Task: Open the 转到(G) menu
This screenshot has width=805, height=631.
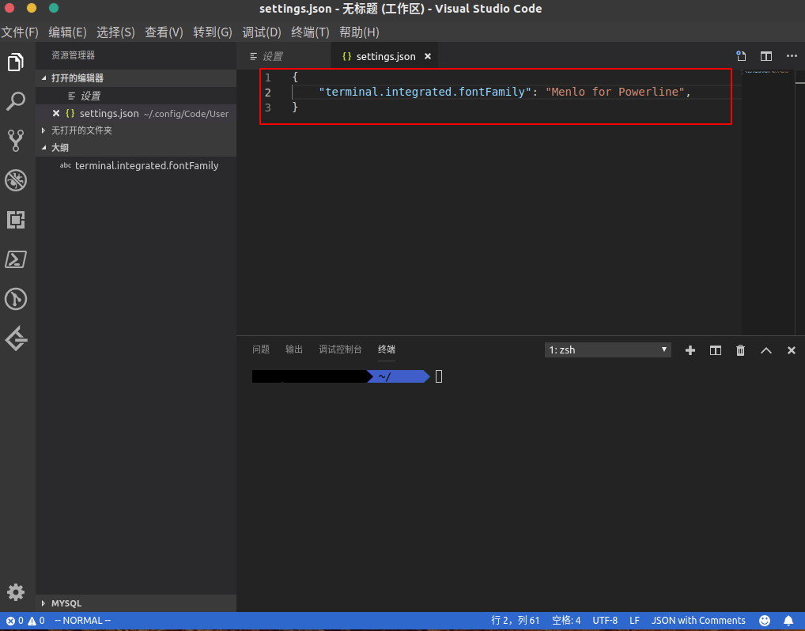Action: pos(213,32)
